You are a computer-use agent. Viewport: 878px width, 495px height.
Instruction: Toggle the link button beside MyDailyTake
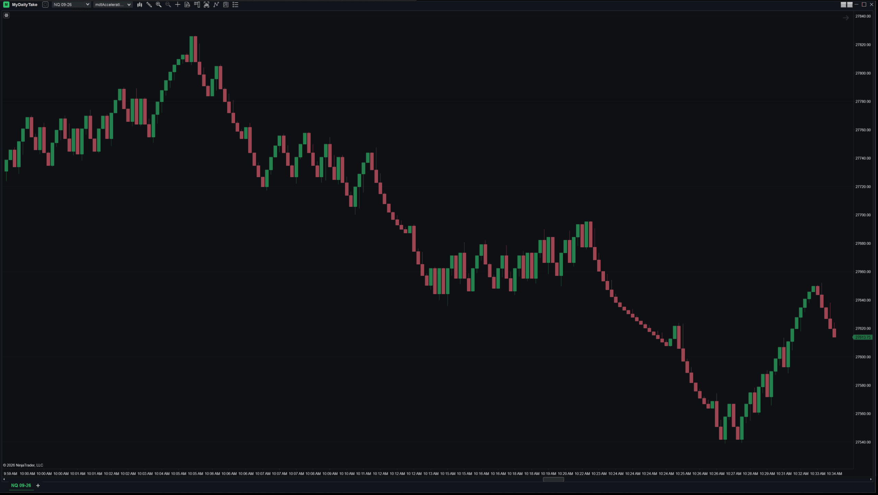45,4
